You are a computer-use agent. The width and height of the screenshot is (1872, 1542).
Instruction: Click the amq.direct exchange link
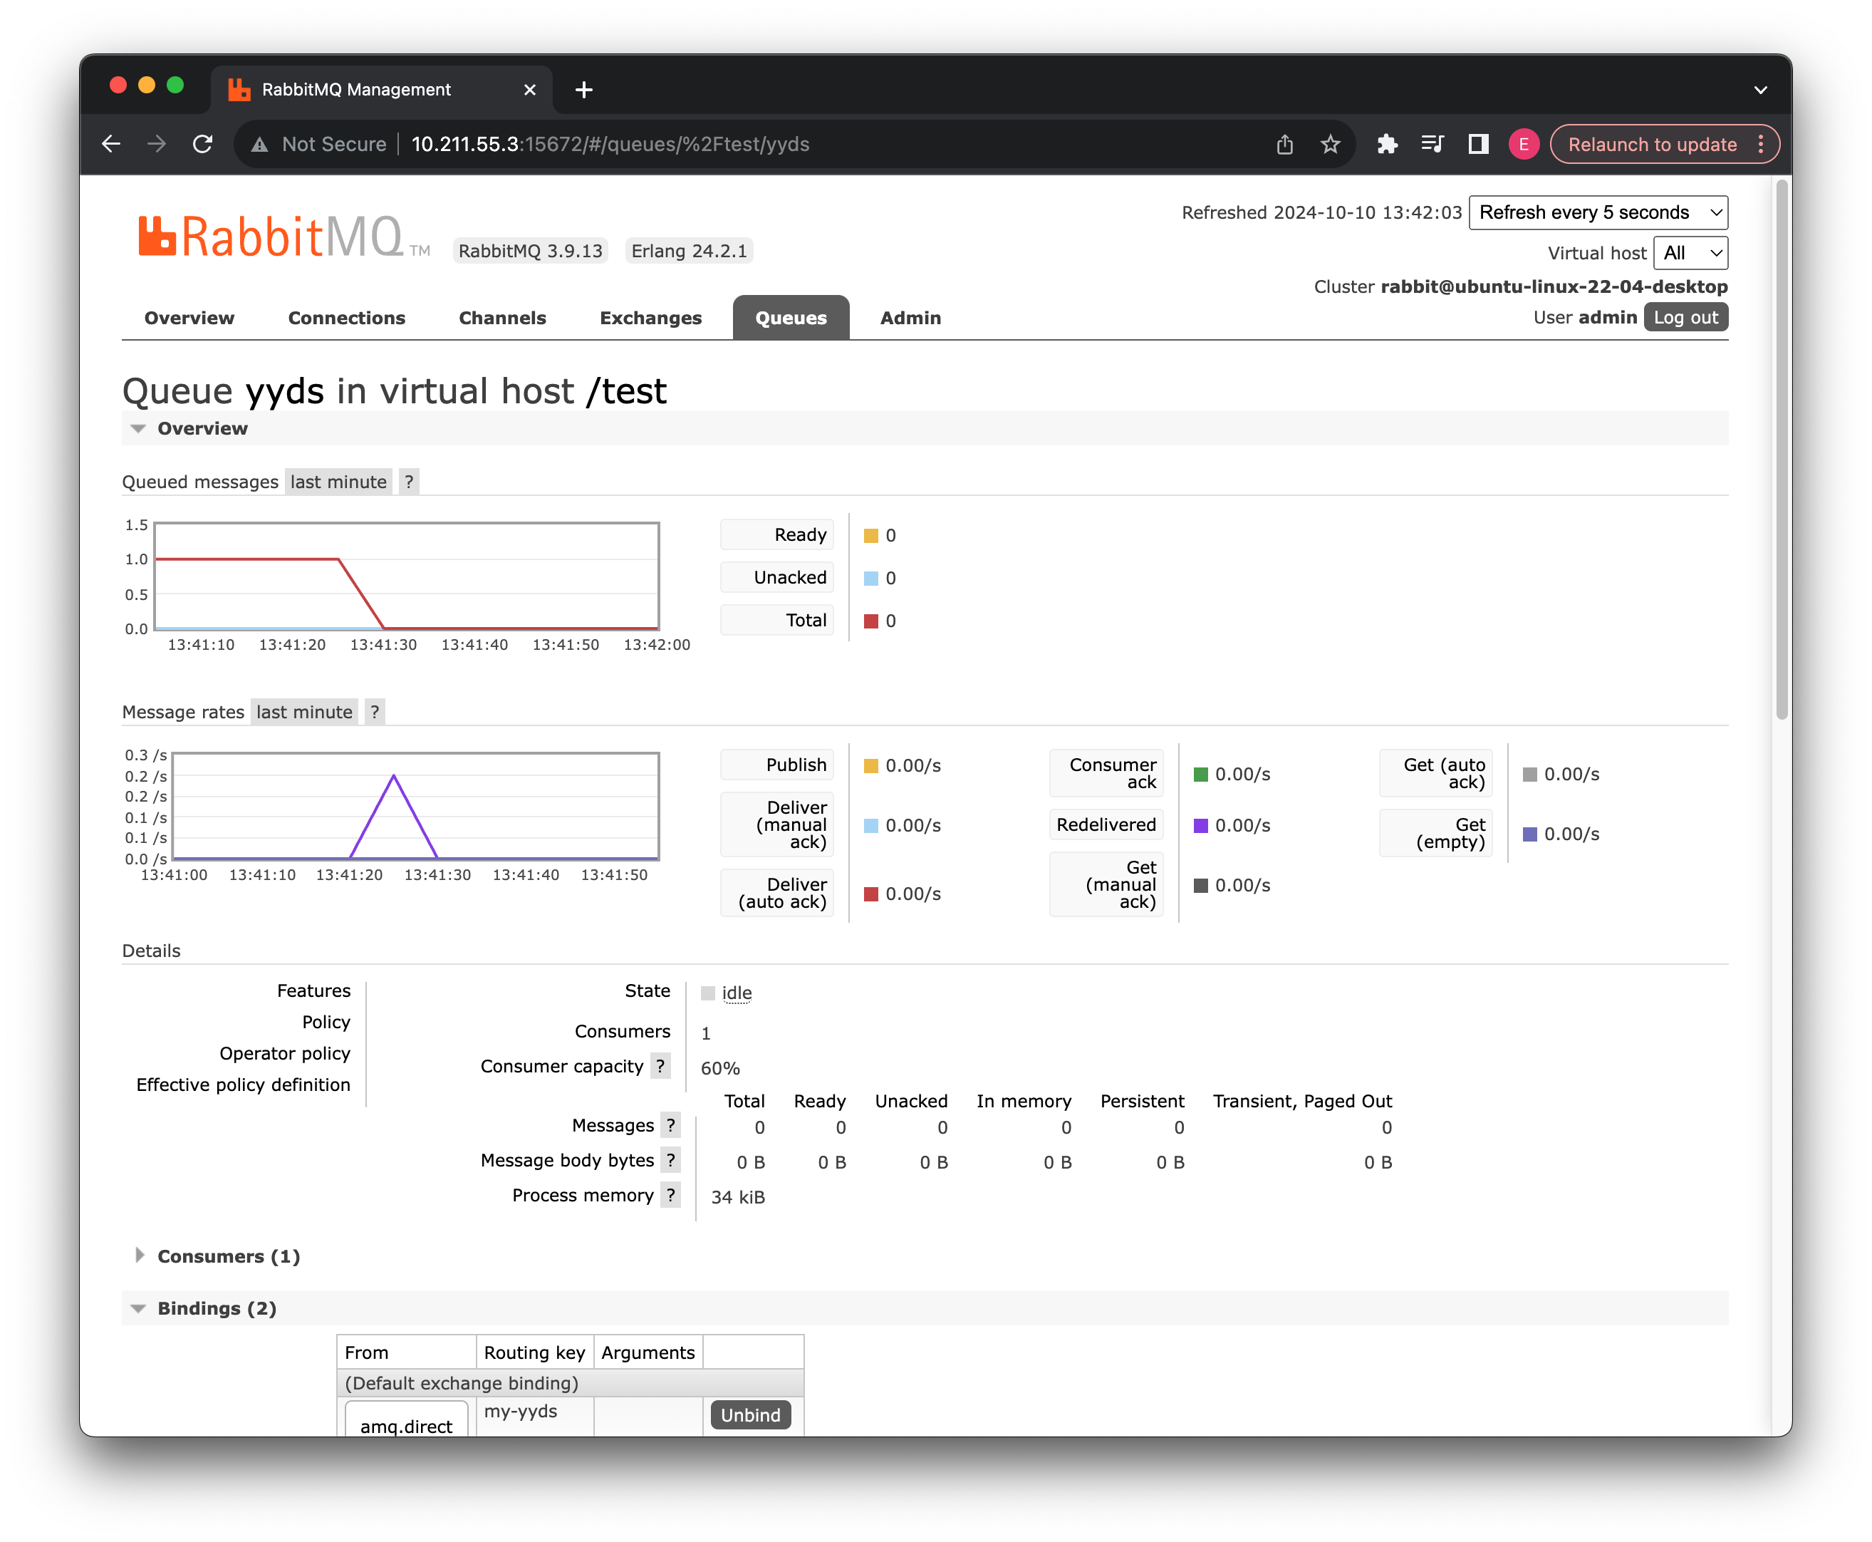406,1424
